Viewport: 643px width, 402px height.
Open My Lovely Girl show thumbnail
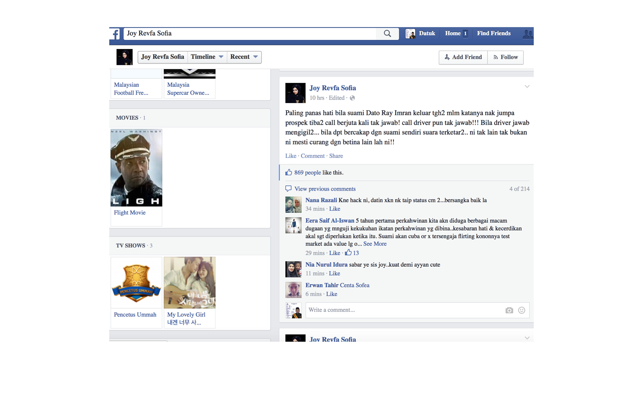tap(190, 283)
